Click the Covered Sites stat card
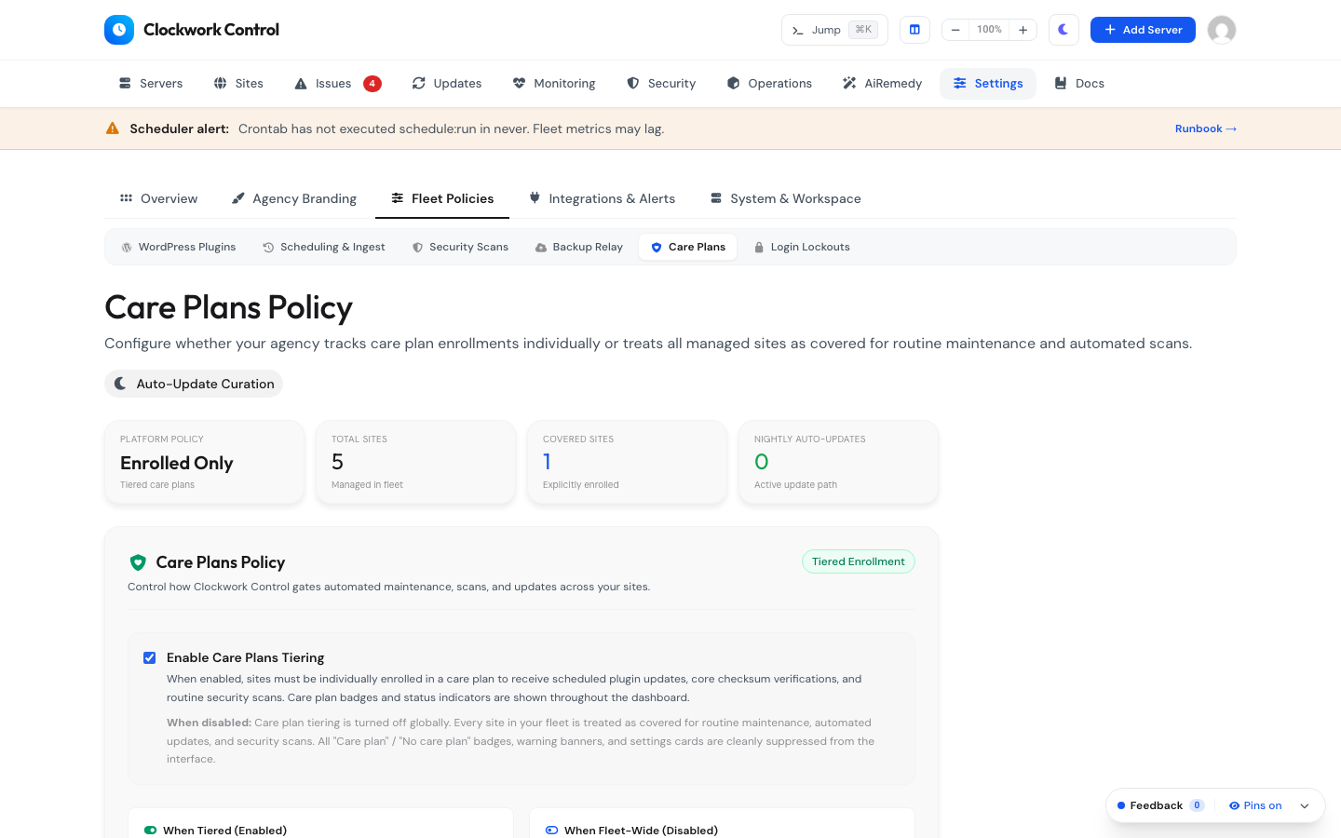Viewport: 1341px width, 838px height. click(628, 462)
